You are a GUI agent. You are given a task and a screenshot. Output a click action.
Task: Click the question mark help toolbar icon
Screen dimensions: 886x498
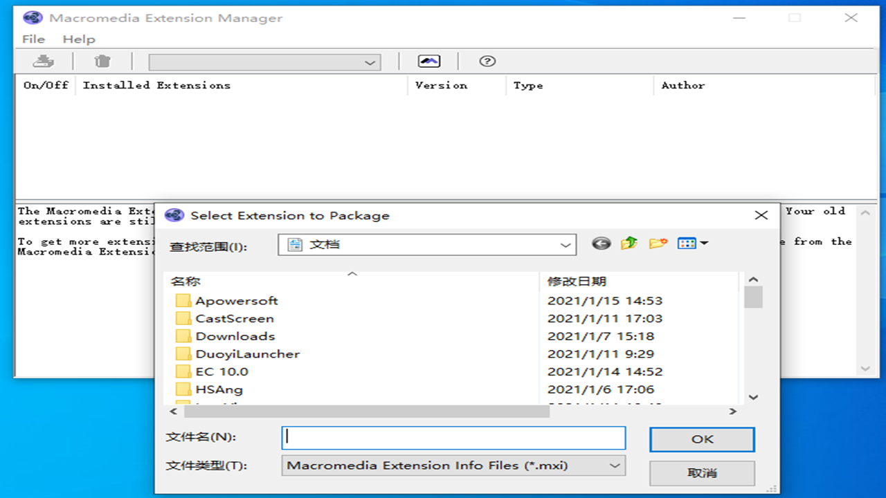point(487,62)
